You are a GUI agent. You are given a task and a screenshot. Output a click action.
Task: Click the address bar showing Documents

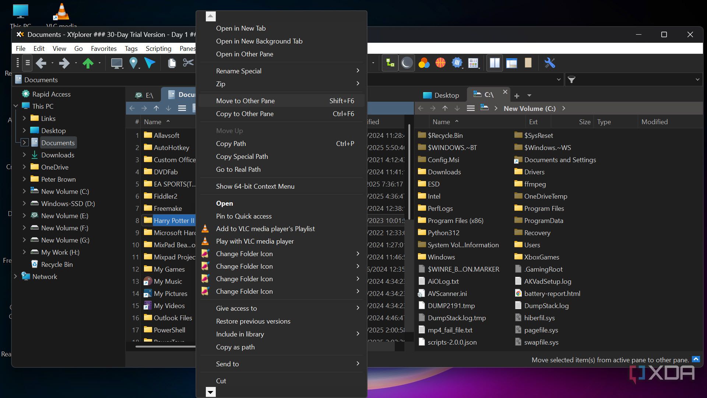pyautogui.click(x=287, y=80)
